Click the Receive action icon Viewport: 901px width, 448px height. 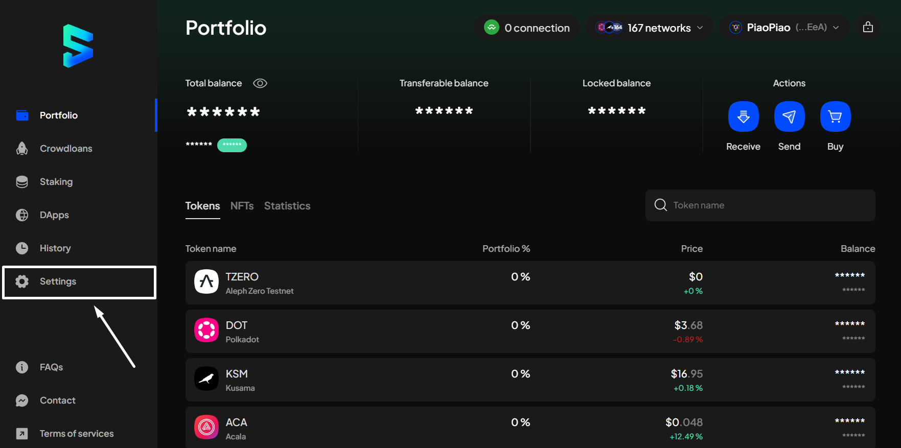[743, 116]
